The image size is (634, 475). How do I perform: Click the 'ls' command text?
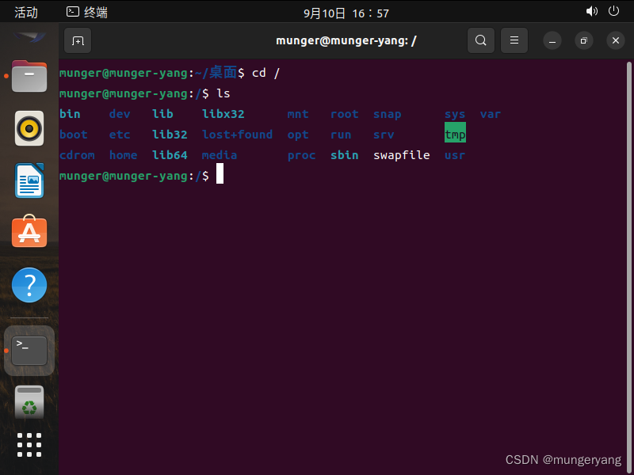[223, 93]
